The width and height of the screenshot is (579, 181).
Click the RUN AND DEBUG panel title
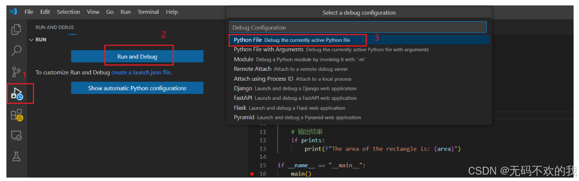(x=55, y=27)
